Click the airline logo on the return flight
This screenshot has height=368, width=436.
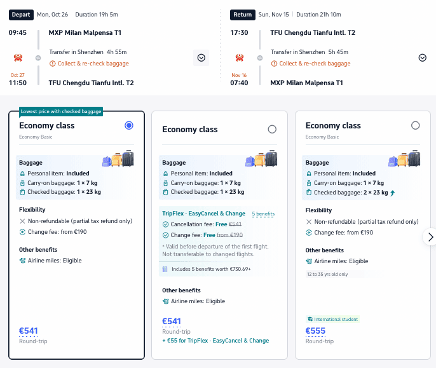pos(240,58)
